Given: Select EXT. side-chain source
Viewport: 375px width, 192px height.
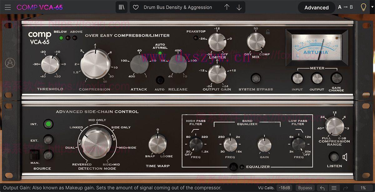Looking at the screenshot, I should point(48,139).
